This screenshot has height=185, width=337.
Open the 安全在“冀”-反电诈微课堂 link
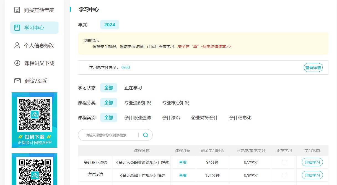[x=204, y=46]
